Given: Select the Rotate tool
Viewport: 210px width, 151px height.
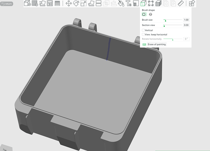Looking at the screenshot, I should [76, 3].
